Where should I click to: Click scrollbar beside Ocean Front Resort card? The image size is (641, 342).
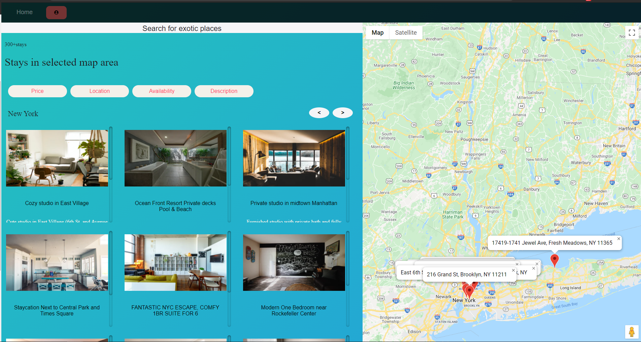click(229, 174)
